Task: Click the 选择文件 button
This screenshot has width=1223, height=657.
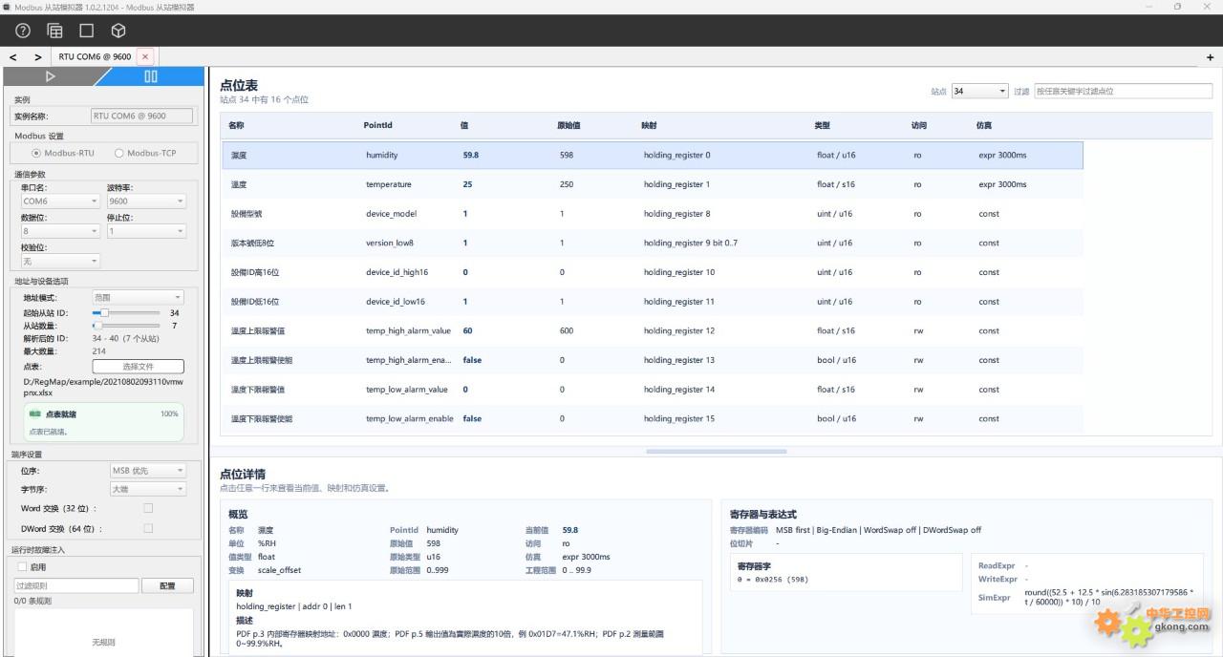Action: [x=138, y=367]
